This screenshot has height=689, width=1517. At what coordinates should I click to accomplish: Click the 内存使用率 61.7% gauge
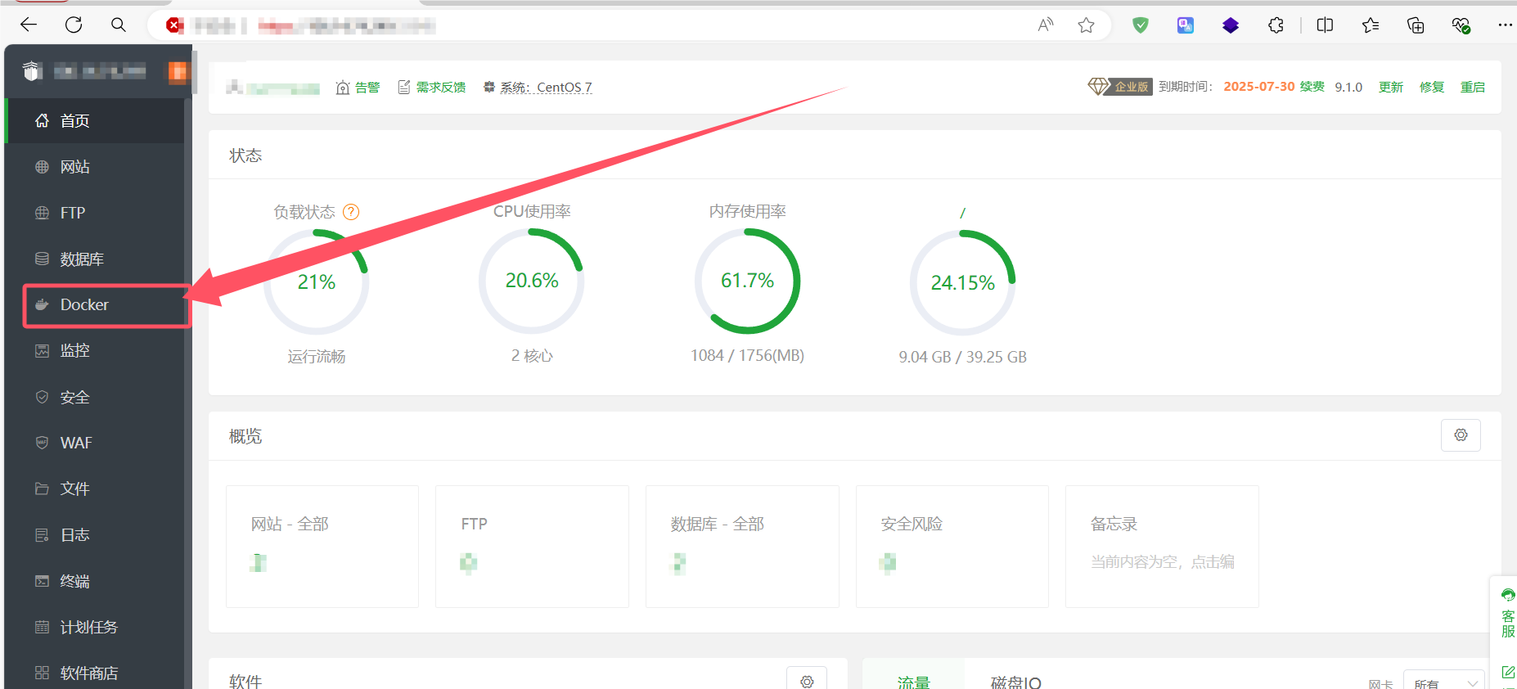click(x=747, y=281)
